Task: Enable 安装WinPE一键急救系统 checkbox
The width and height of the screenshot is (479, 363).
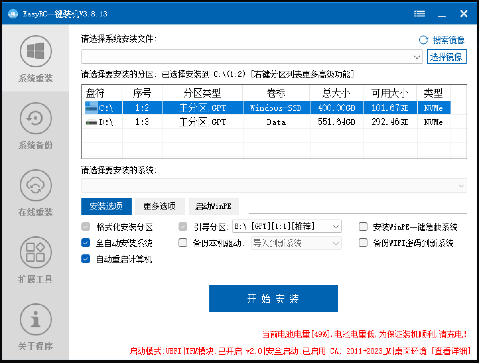Action: pos(363,227)
